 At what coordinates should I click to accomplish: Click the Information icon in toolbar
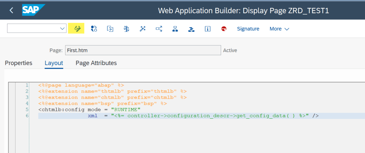click(x=207, y=29)
